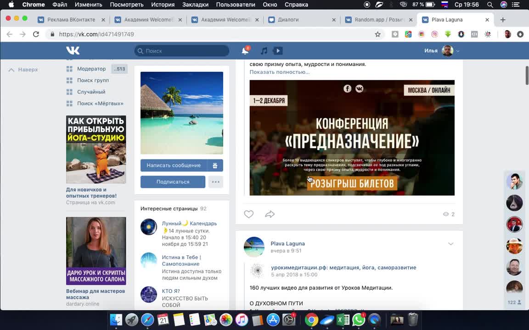Bookmark the page with the star icon
Screen dimensions: 529x330
click(x=378, y=34)
